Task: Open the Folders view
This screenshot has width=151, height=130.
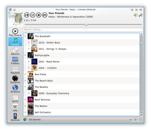Action: 15,61
